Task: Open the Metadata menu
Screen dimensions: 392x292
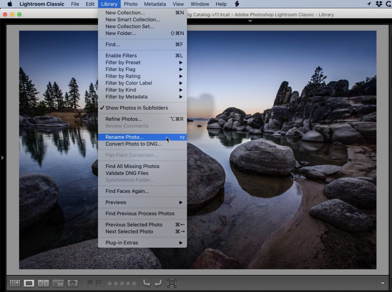Action: (155, 4)
